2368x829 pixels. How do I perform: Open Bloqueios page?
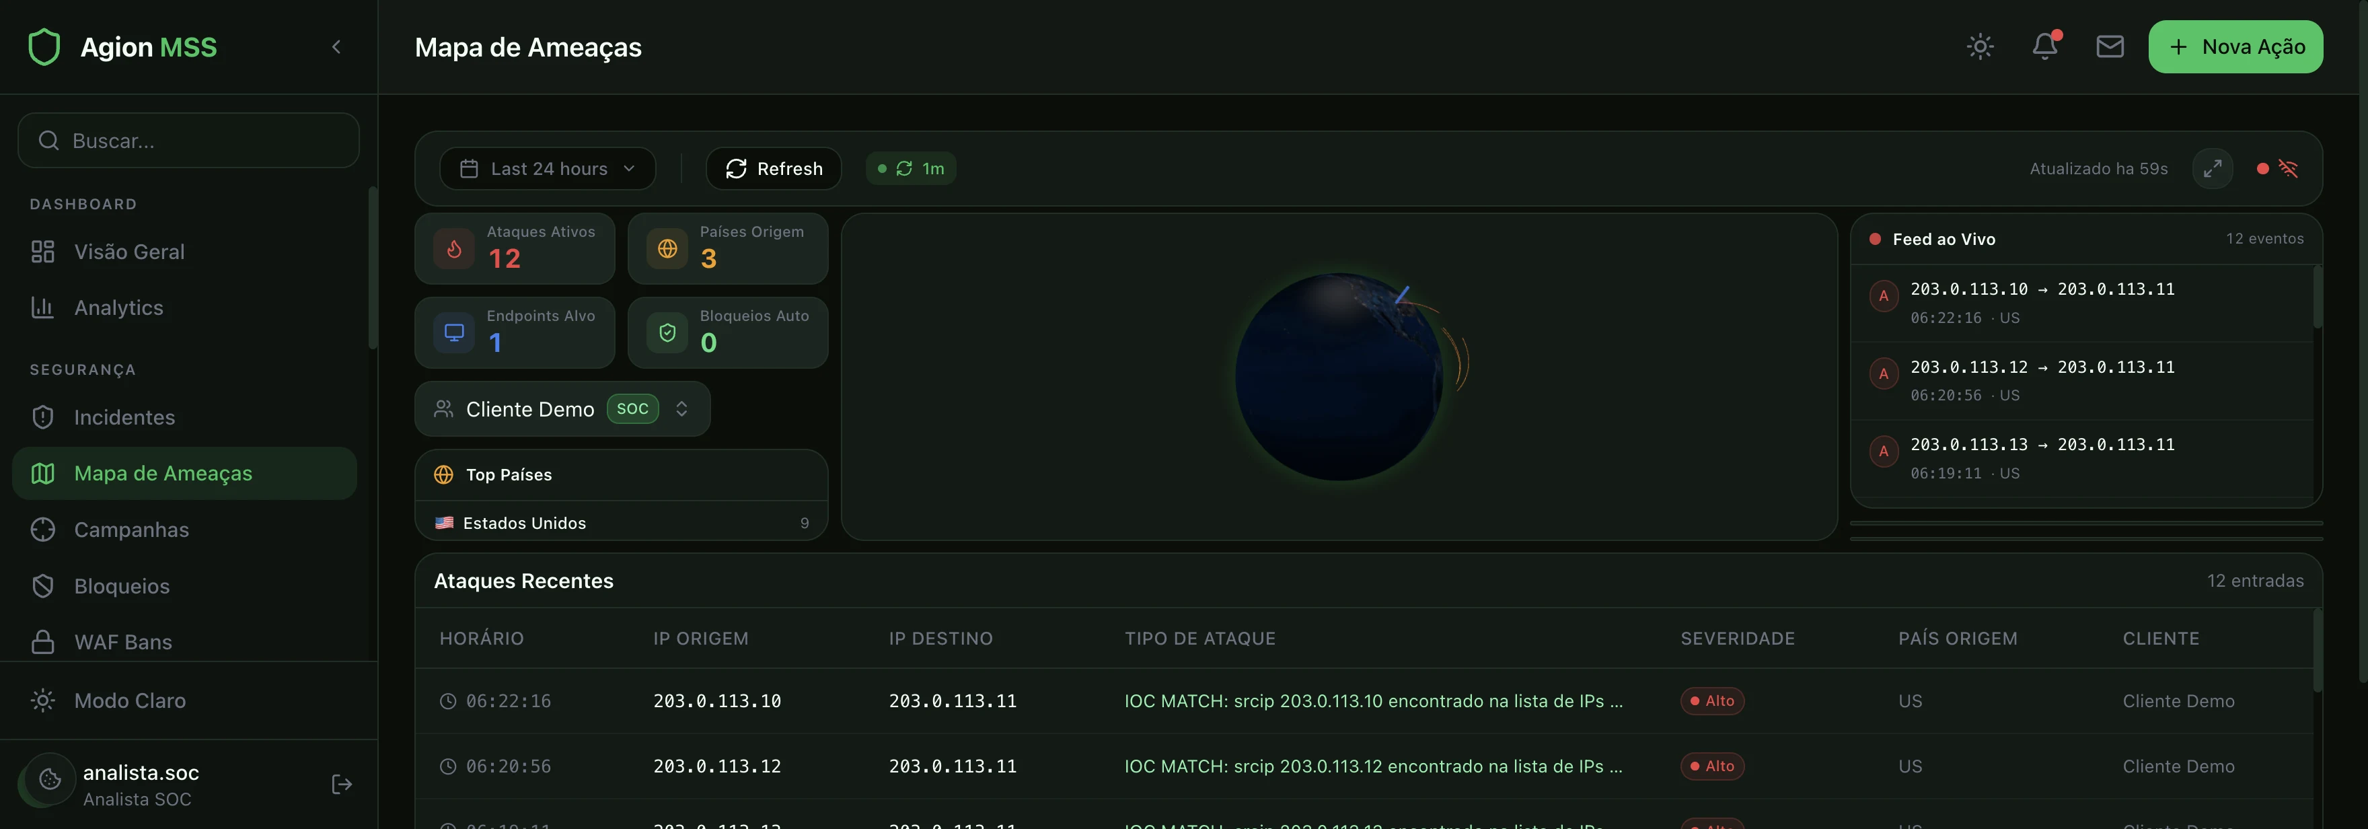pos(185,586)
